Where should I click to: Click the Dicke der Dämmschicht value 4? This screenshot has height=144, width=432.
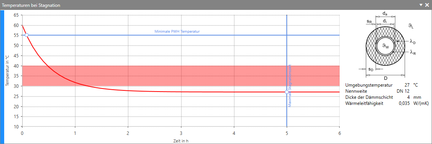(x=408, y=97)
